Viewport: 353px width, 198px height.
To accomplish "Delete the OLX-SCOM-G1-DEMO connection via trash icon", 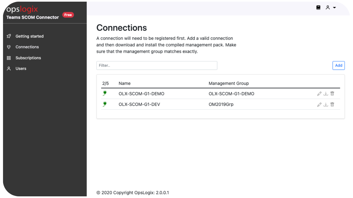I will [x=332, y=94].
